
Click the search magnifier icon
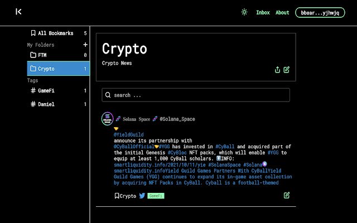click(x=108, y=95)
